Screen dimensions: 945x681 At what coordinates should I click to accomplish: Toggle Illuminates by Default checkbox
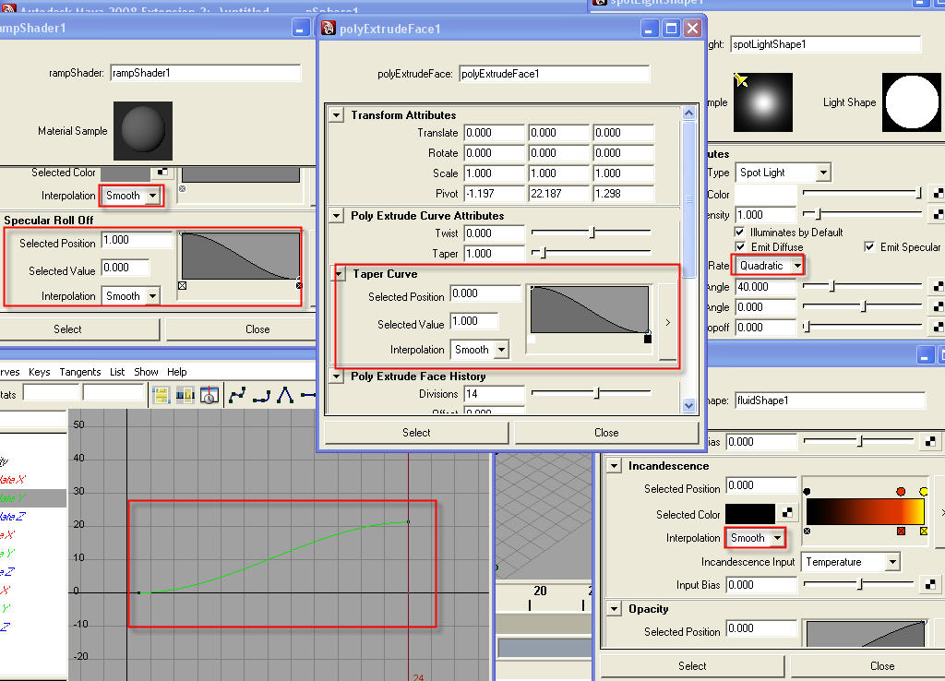point(739,232)
